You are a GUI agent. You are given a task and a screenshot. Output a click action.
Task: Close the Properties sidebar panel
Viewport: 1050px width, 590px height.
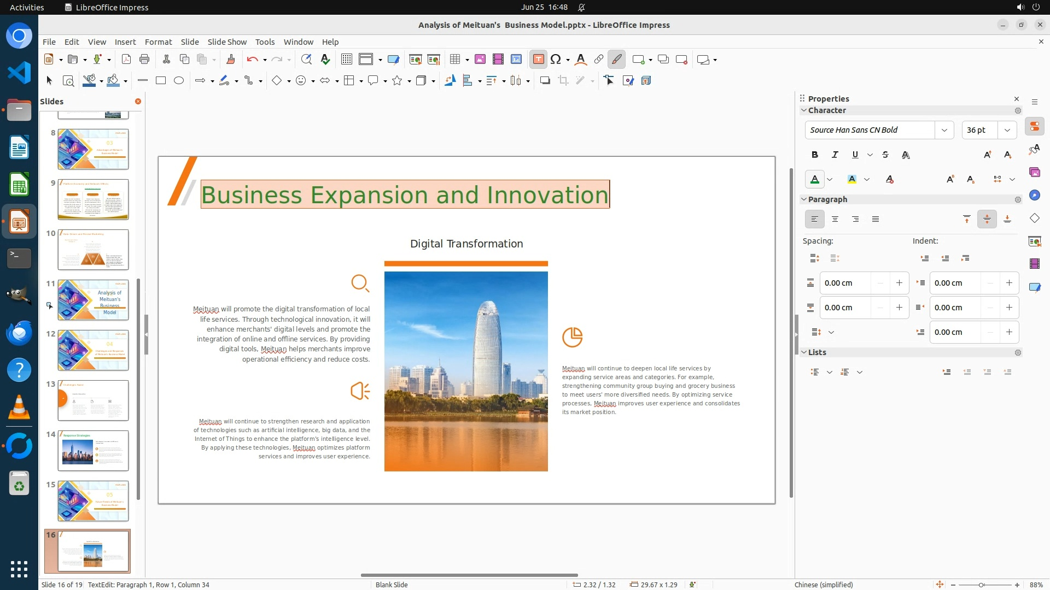(1017, 99)
